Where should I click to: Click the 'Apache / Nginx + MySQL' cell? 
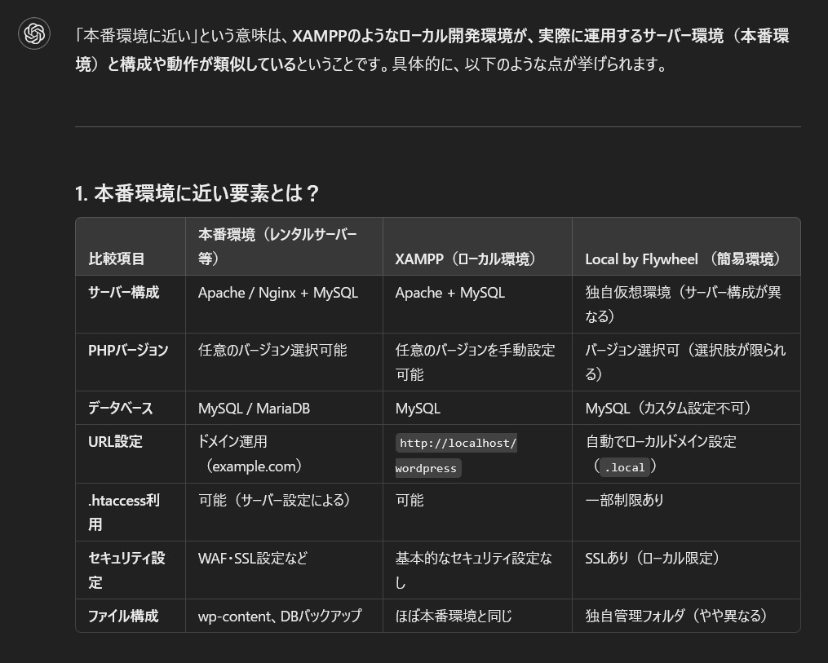(277, 292)
